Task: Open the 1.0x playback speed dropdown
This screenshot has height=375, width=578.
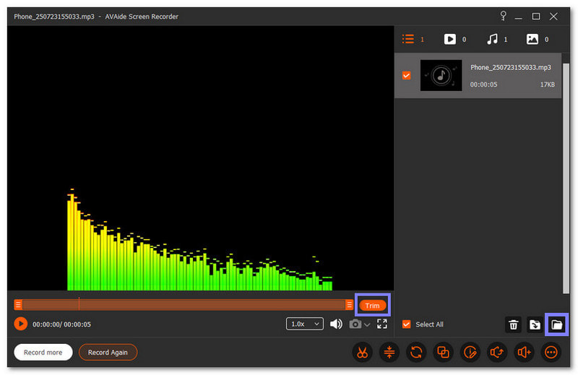Action: click(x=305, y=324)
